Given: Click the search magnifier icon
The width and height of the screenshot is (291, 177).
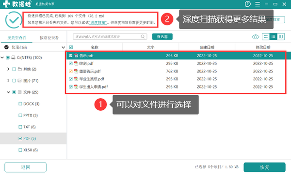Looking at the screenshot, I should (143, 37).
